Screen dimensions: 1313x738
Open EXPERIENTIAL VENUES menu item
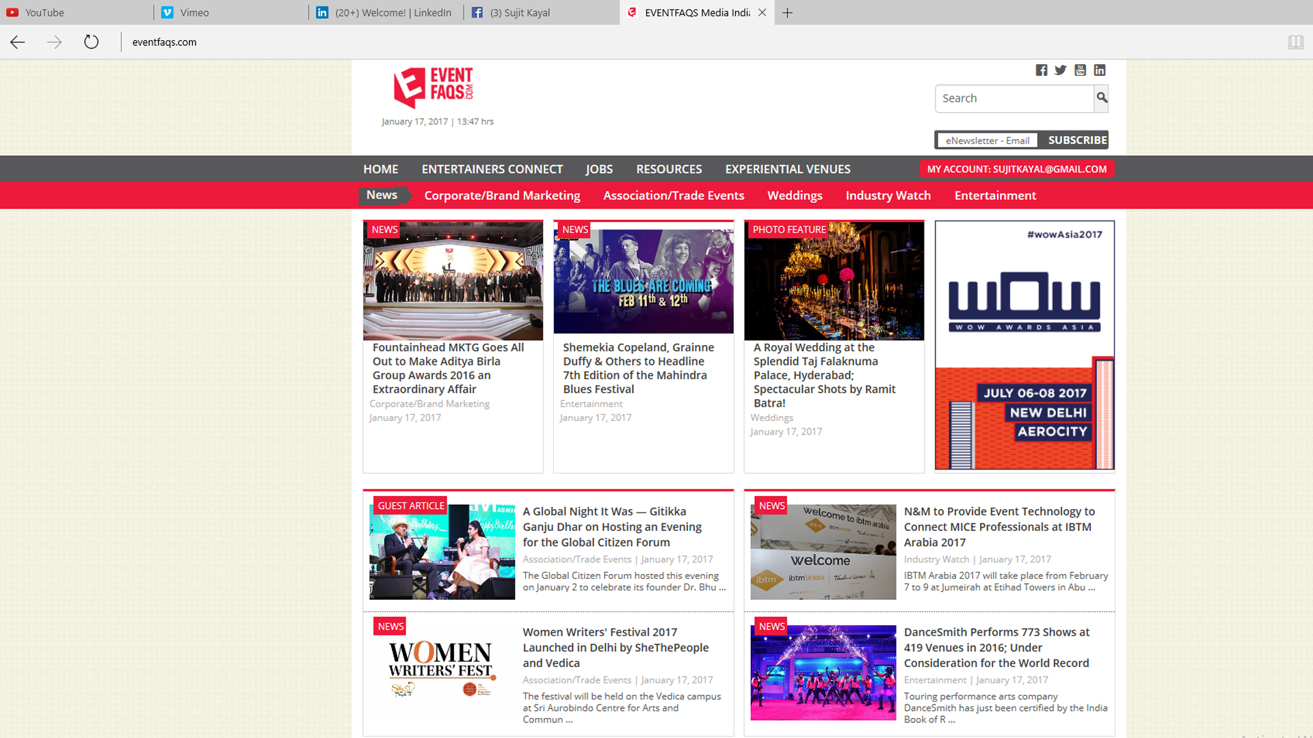788,169
